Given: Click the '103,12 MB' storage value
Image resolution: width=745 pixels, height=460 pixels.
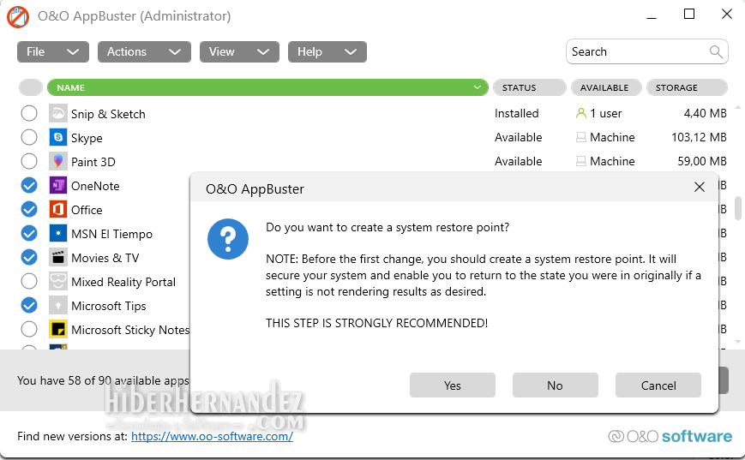Looking at the screenshot, I should (699, 138).
